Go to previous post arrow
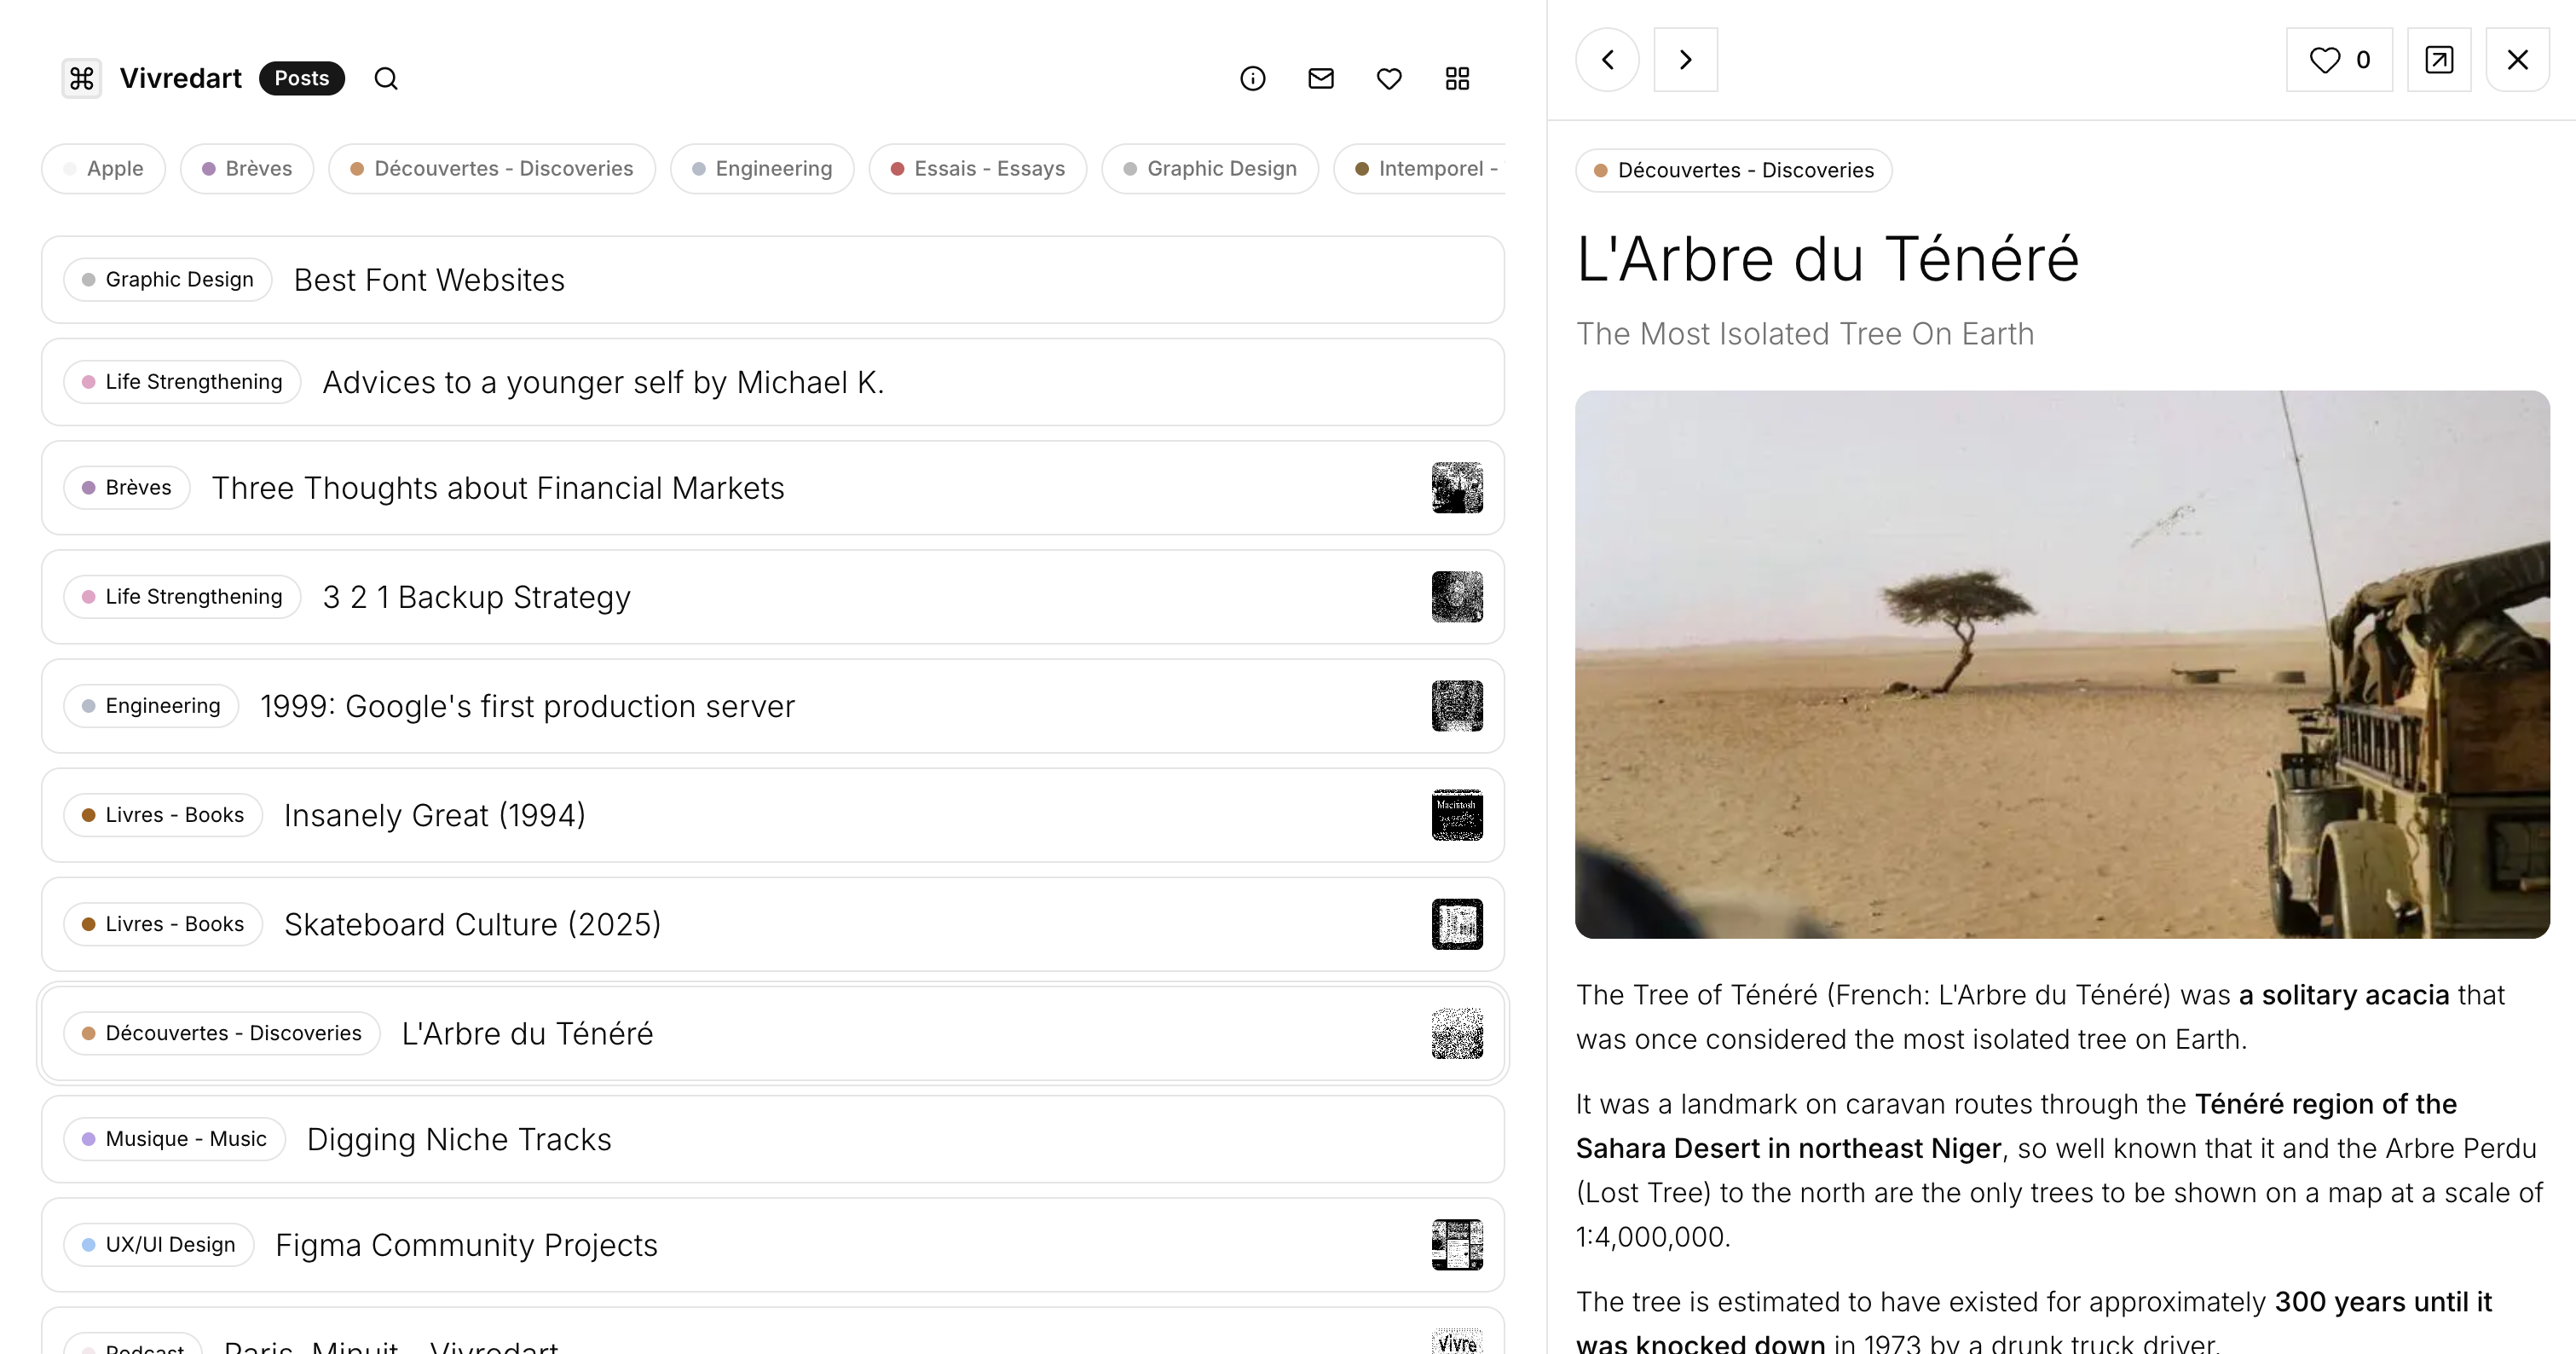 coord(1608,60)
